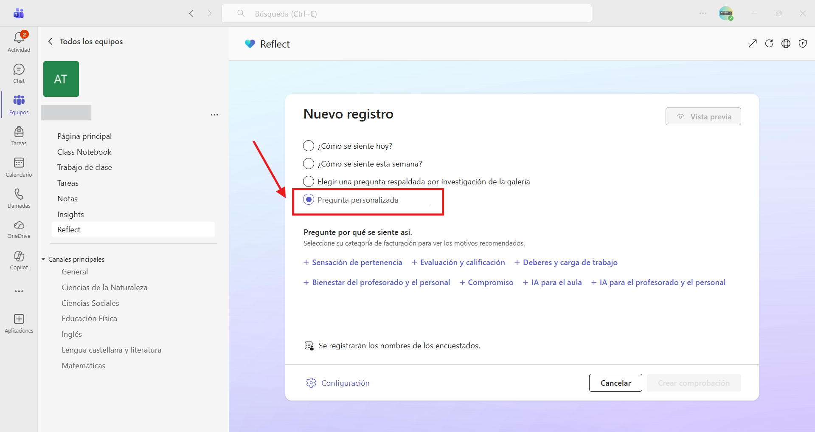The height and width of the screenshot is (432, 815).
Task: Open the Calendario app
Action: click(x=19, y=167)
